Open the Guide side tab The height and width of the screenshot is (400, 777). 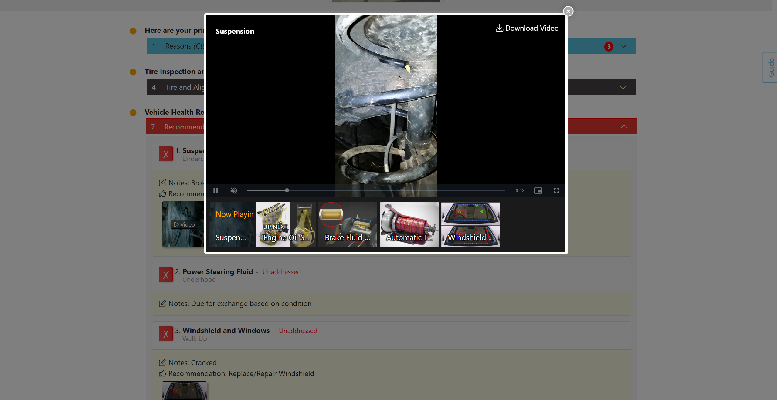(x=771, y=67)
